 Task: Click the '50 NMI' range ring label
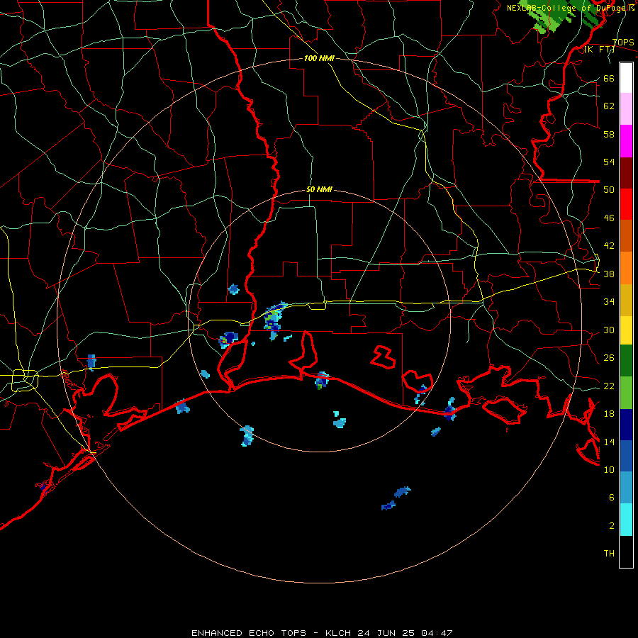pyautogui.click(x=319, y=189)
